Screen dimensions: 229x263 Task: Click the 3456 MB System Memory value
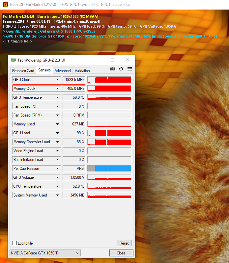74,195
